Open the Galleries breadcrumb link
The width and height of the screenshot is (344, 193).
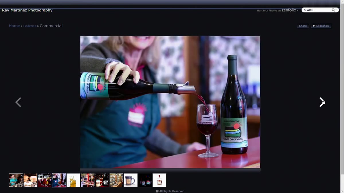click(x=30, y=26)
